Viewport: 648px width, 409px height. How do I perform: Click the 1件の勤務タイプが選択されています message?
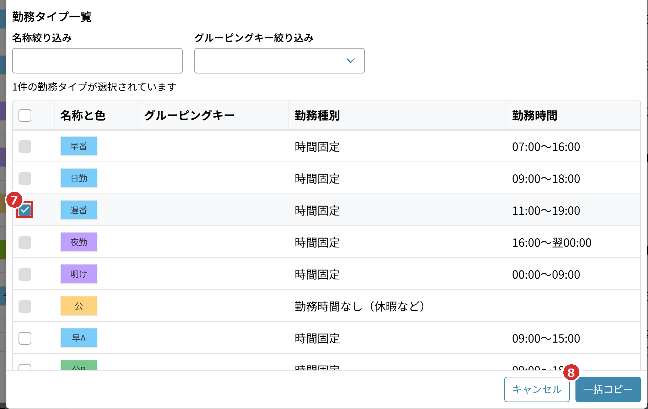pyautogui.click(x=94, y=87)
